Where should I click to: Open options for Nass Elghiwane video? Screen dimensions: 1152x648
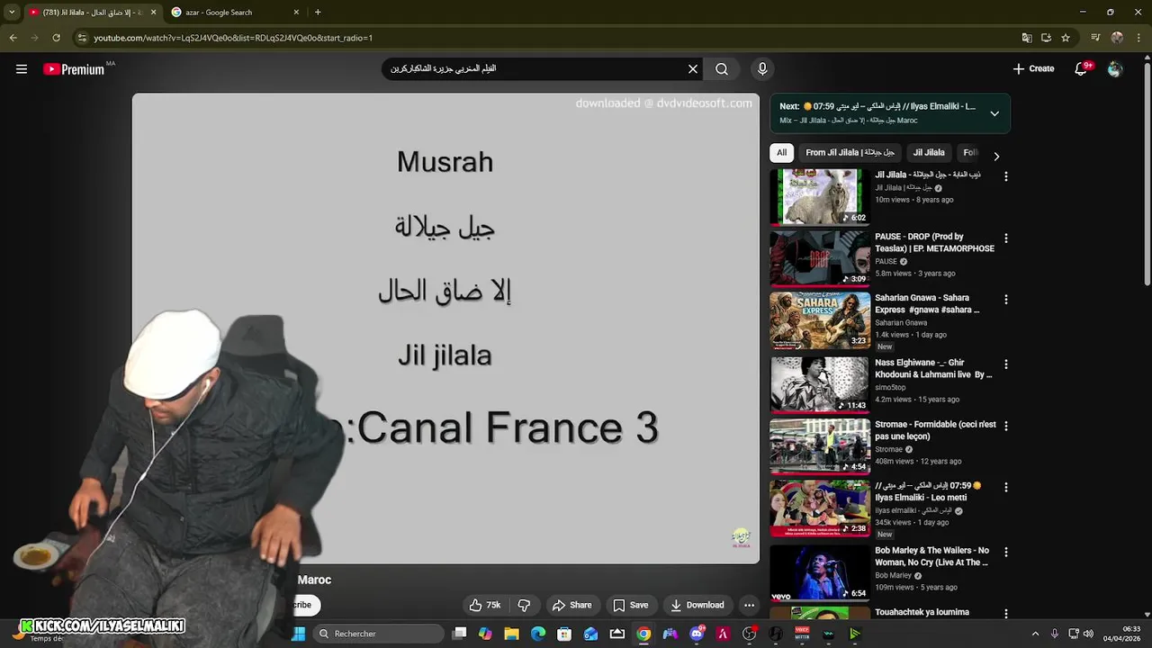[x=1006, y=364]
